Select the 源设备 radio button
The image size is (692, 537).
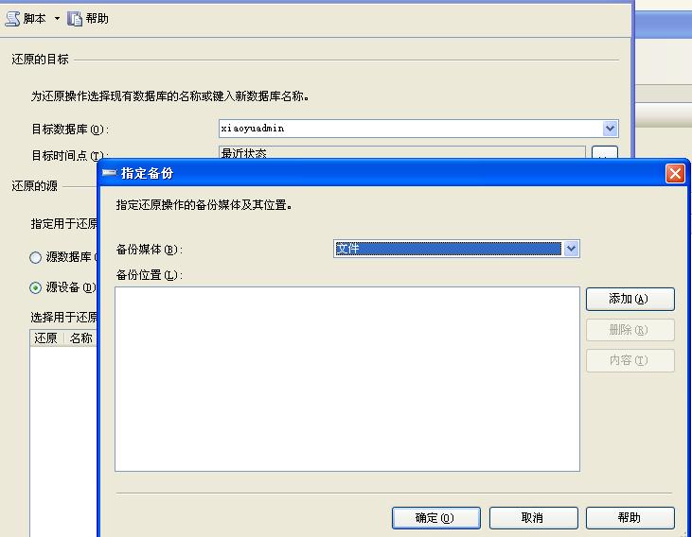(36, 287)
